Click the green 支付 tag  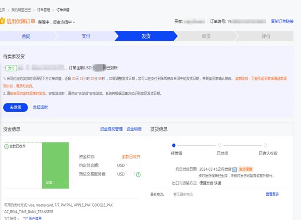(x=11, y=68)
